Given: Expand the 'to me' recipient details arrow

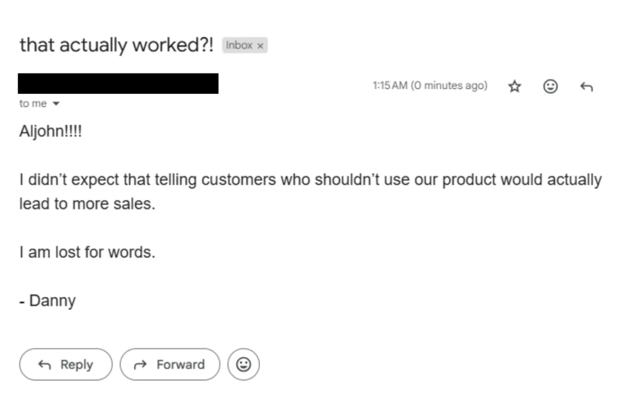Looking at the screenshot, I should click(x=56, y=104).
